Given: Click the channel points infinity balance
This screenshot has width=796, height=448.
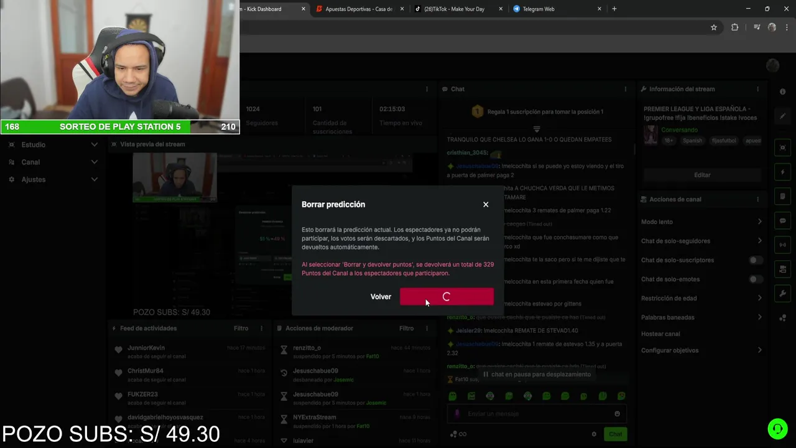Looking at the screenshot, I should (x=458, y=434).
